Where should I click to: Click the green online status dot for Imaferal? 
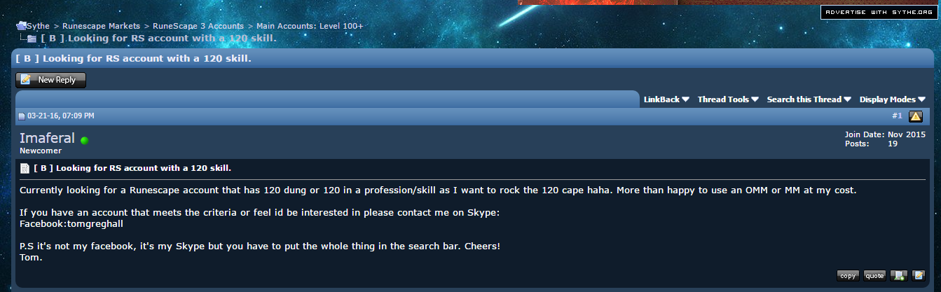click(x=84, y=140)
